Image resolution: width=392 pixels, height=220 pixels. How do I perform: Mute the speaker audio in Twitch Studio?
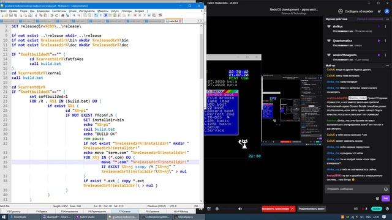(240, 209)
